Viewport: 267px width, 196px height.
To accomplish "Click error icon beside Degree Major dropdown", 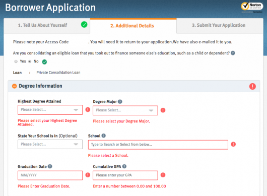I will [163, 110].
